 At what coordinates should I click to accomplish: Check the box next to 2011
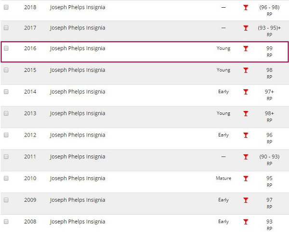(6, 156)
